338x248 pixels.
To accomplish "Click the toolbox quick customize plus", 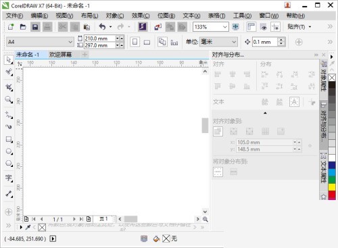I will (9, 212).
